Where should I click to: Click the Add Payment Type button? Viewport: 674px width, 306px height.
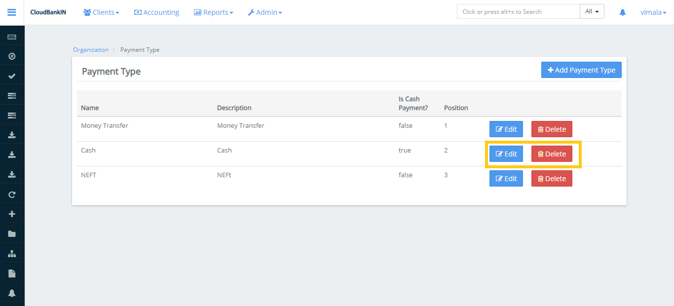pyautogui.click(x=581, y=70)
